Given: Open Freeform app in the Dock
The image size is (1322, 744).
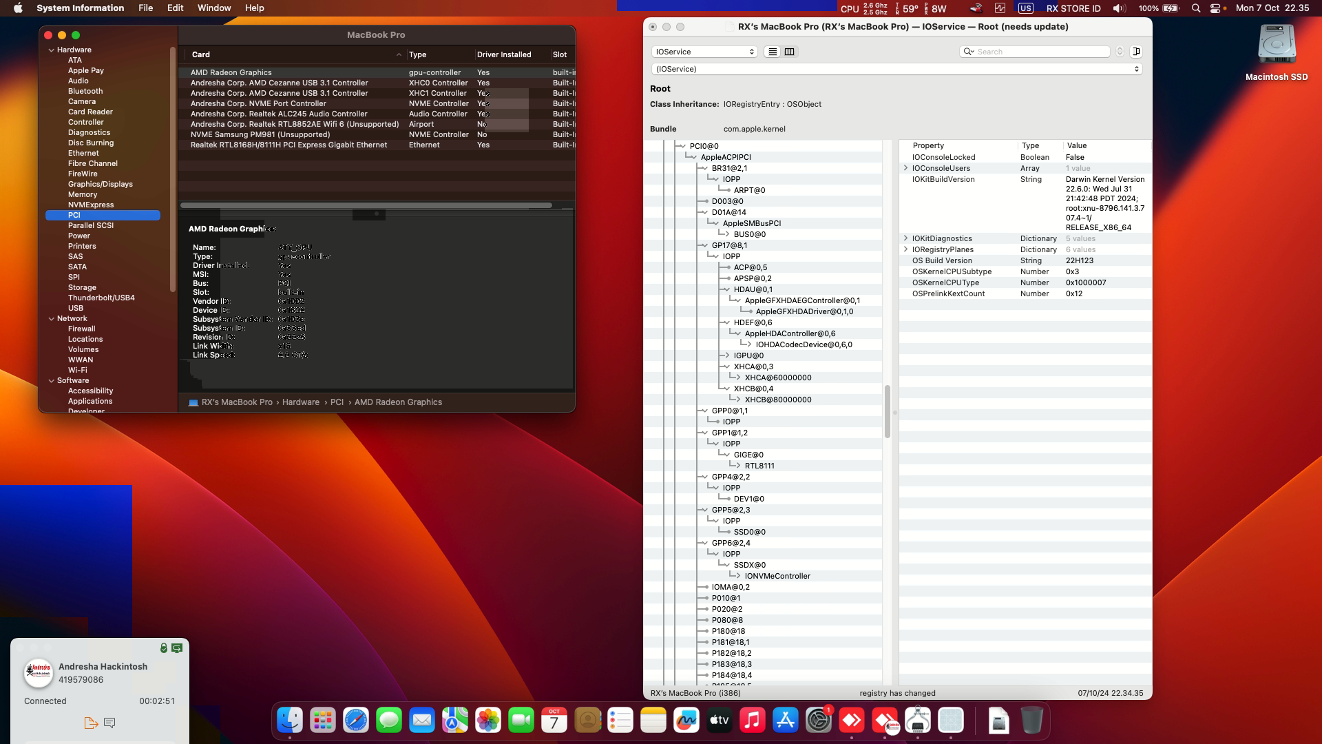Looking at the screenshot, I should (686, 721).
